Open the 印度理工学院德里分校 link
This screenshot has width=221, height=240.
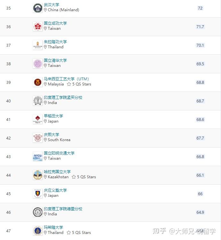(63, 209)
